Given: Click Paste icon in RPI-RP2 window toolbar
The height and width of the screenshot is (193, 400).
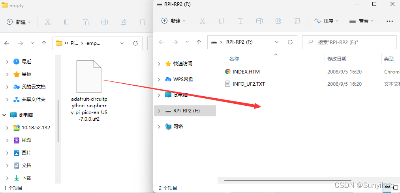Looking at the screenshot, I should (x=240, y=21).
